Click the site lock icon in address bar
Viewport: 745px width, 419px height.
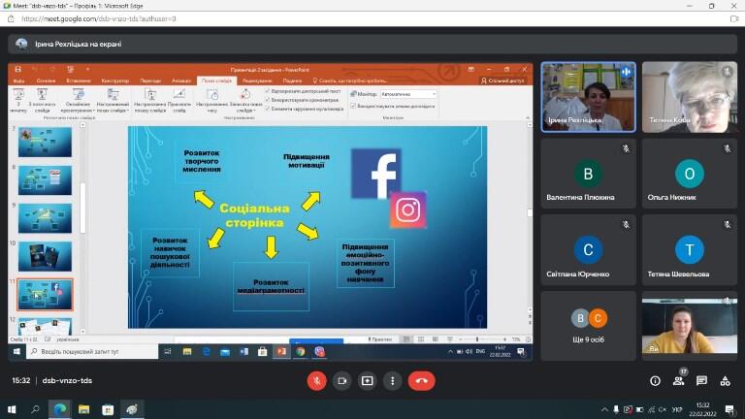pos(11,19)
